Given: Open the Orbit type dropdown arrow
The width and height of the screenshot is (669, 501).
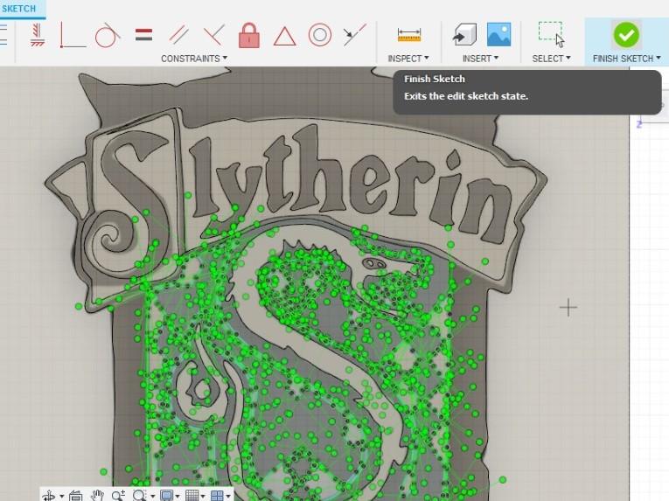Looking at the screenshot, I should (x=62, y=497).
